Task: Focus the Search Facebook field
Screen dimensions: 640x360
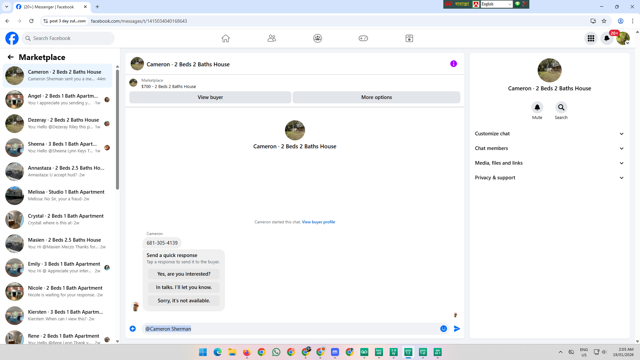Action: click(x=68, y=38)
